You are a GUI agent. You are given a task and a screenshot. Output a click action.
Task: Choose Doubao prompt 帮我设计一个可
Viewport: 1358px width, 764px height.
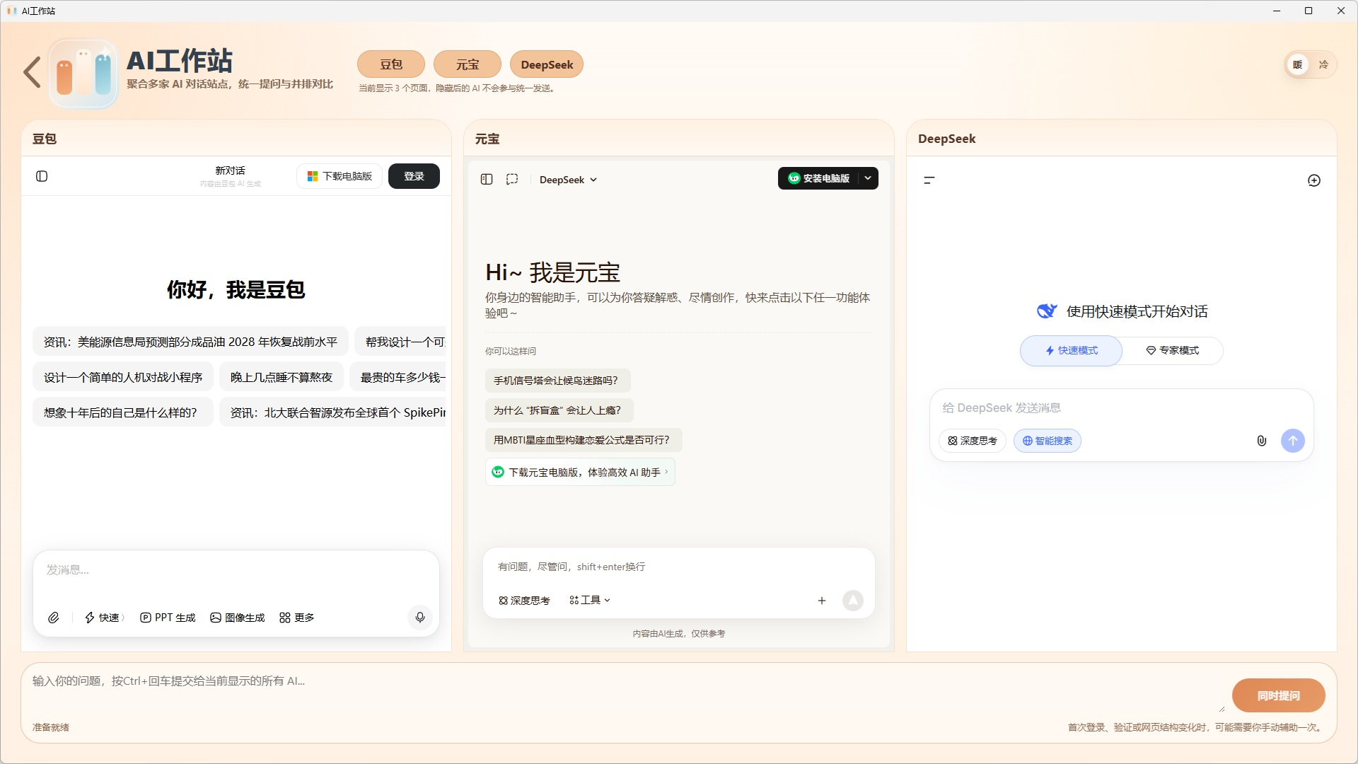click(x=401, y=342)
